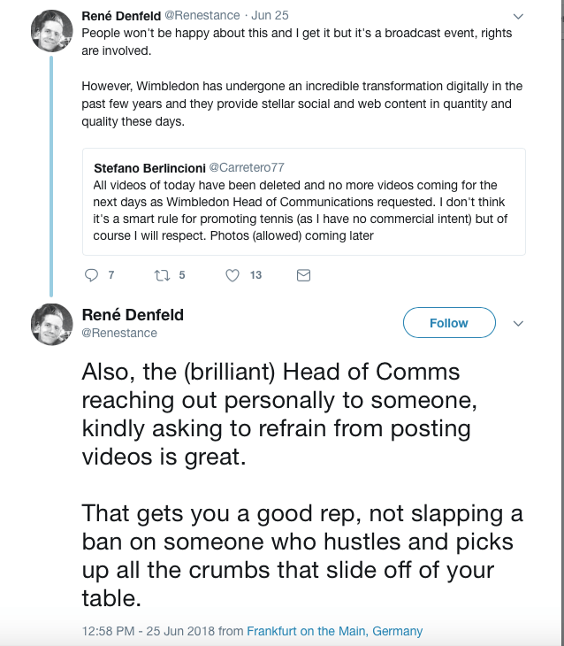Open René Denfeld's avatar on first tweet
This screenshot has width=564, height=646.
[x=51, y=32]
